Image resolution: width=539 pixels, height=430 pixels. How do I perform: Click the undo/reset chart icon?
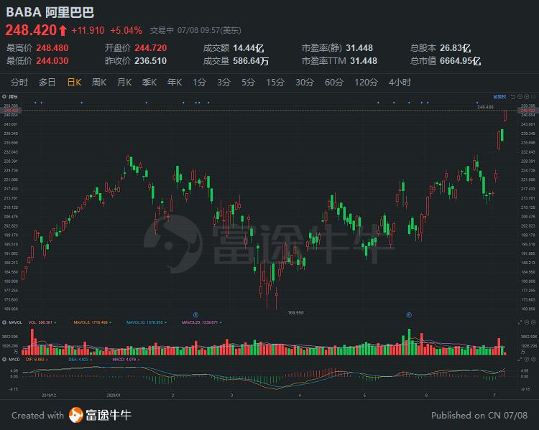[x=513, y=97]
